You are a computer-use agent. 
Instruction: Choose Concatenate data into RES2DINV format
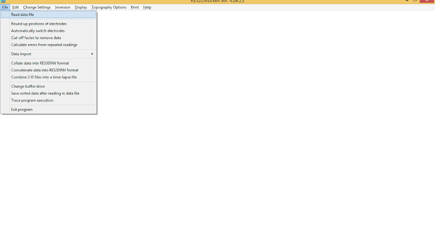(49, 70)
